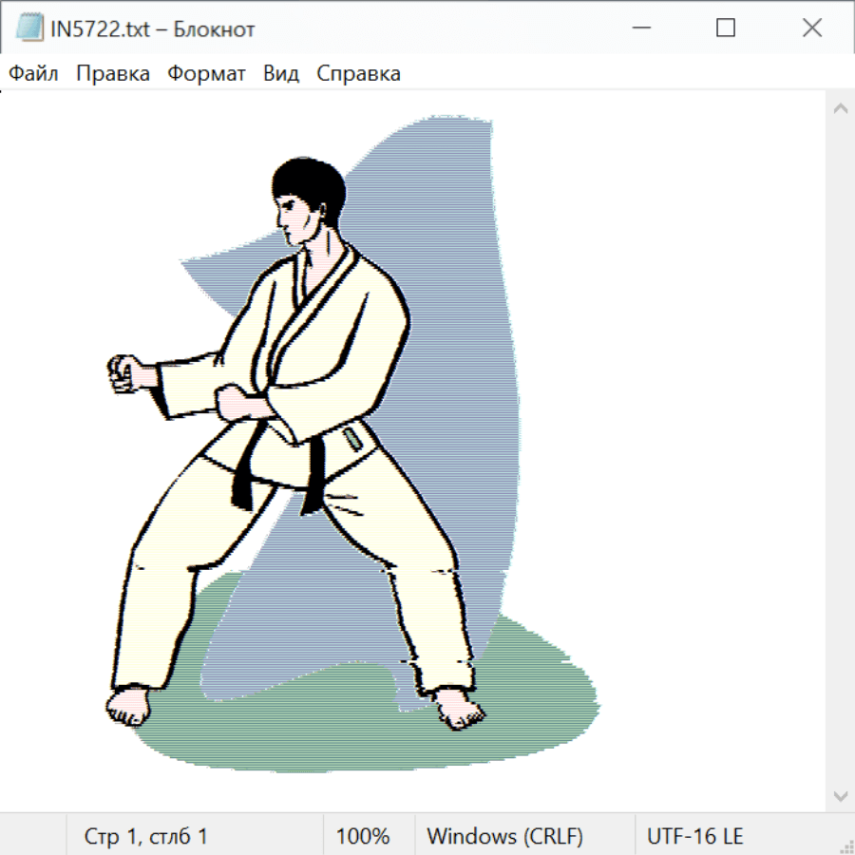Maximize the Блокнот window

tap(726, 28)
